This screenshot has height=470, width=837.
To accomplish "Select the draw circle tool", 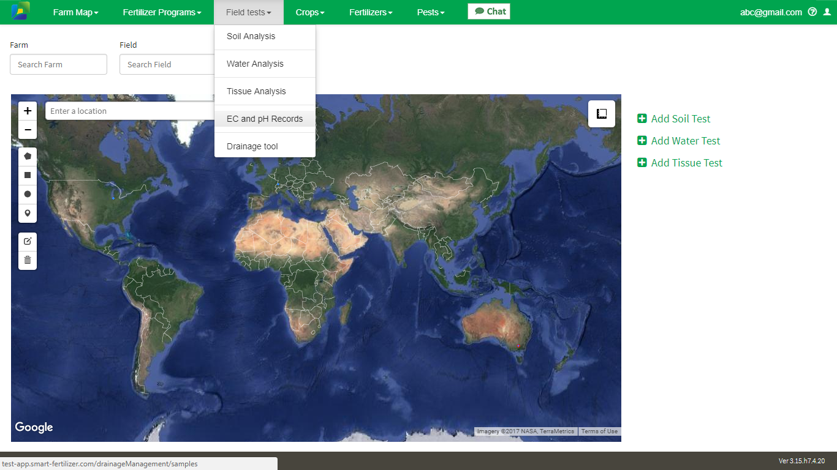I will point(28,195).
